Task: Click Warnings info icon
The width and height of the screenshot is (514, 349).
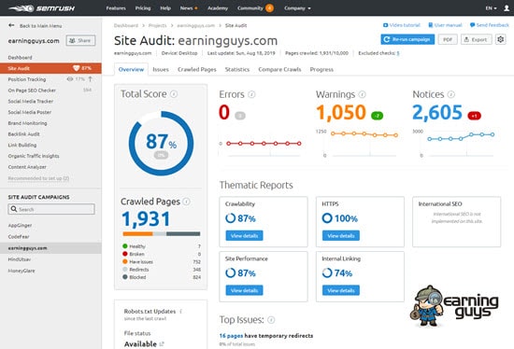Action: [362, 94]
